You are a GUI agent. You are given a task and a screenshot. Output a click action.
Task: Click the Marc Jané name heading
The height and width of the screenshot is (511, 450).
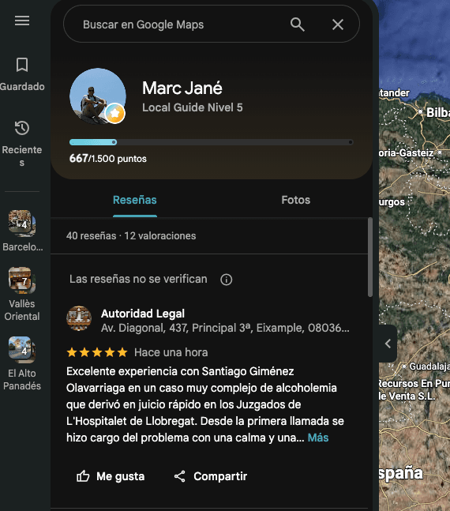click(x=182, y=88)
